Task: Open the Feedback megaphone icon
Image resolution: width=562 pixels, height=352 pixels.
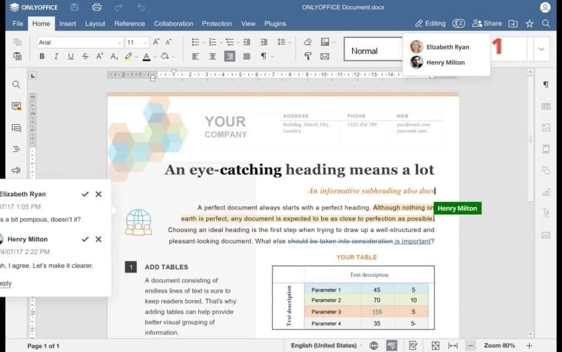Action: 16,170
